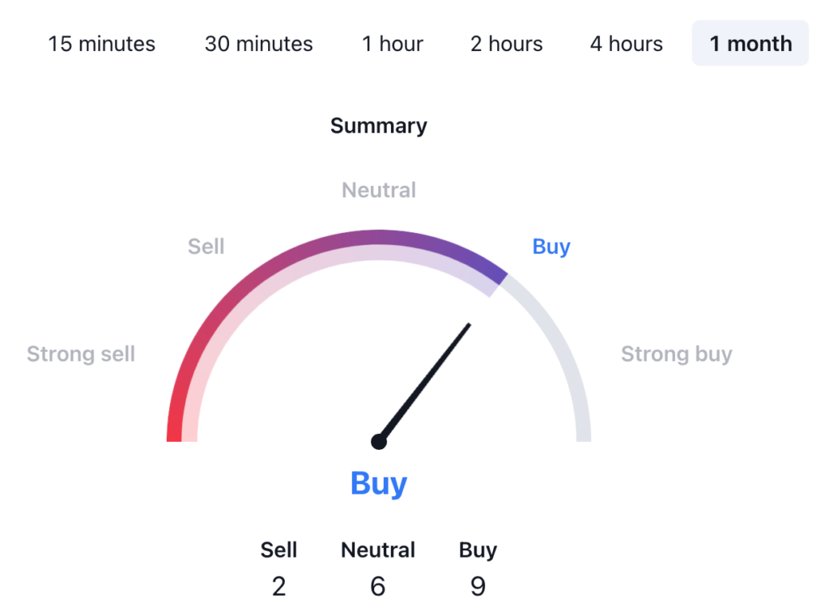Click the Neutral label above the gauge

378,189
